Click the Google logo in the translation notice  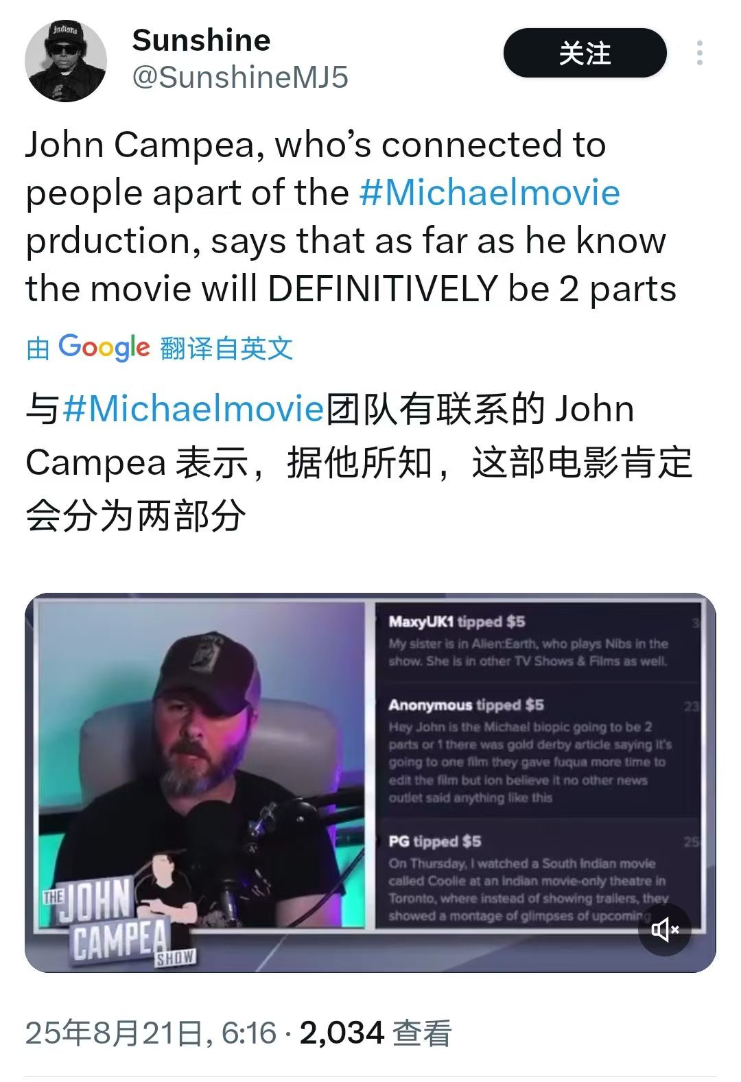tap(104, 348)
